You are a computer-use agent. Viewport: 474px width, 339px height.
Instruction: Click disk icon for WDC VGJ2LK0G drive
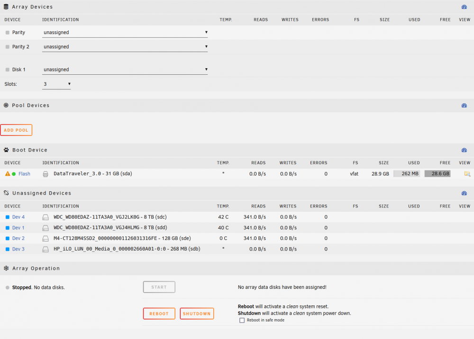click(x=46, y=217)
